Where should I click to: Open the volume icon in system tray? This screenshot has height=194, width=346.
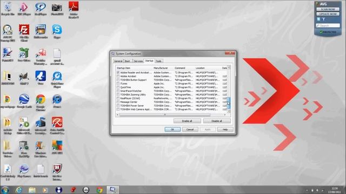pyautogui.click(x=317, y=190)
